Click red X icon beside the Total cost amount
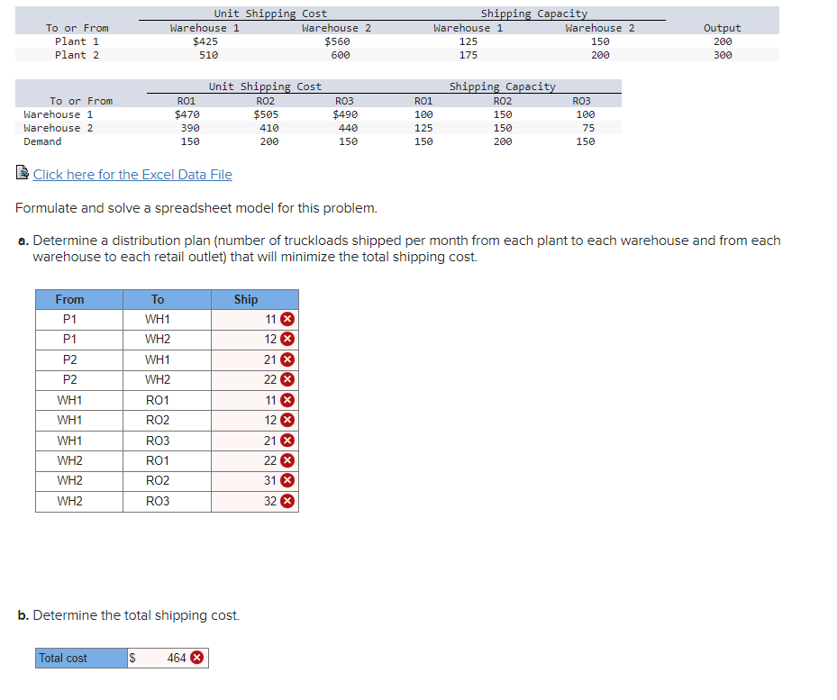The width and height of the screenshot is (837, 700). coord(197,658)
